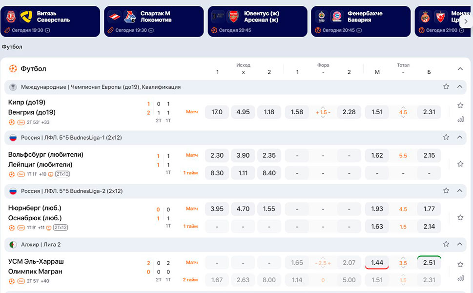Image resolution: width=473 pixels, height=293 pixels.
Task: Collapse the Футбол section chevron
Action: coord(460,69)
